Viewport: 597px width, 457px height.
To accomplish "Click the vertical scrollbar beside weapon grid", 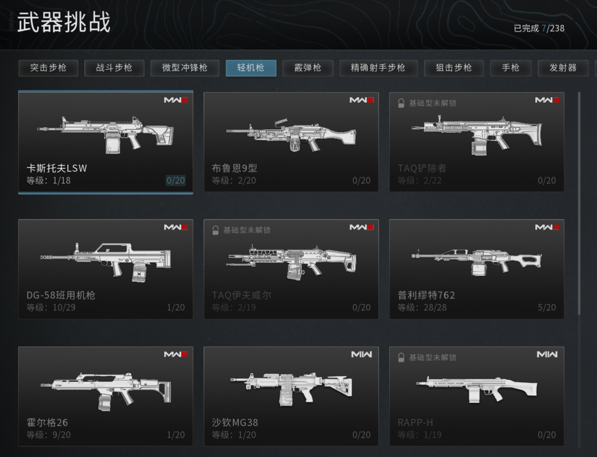I will coord(579,203).
